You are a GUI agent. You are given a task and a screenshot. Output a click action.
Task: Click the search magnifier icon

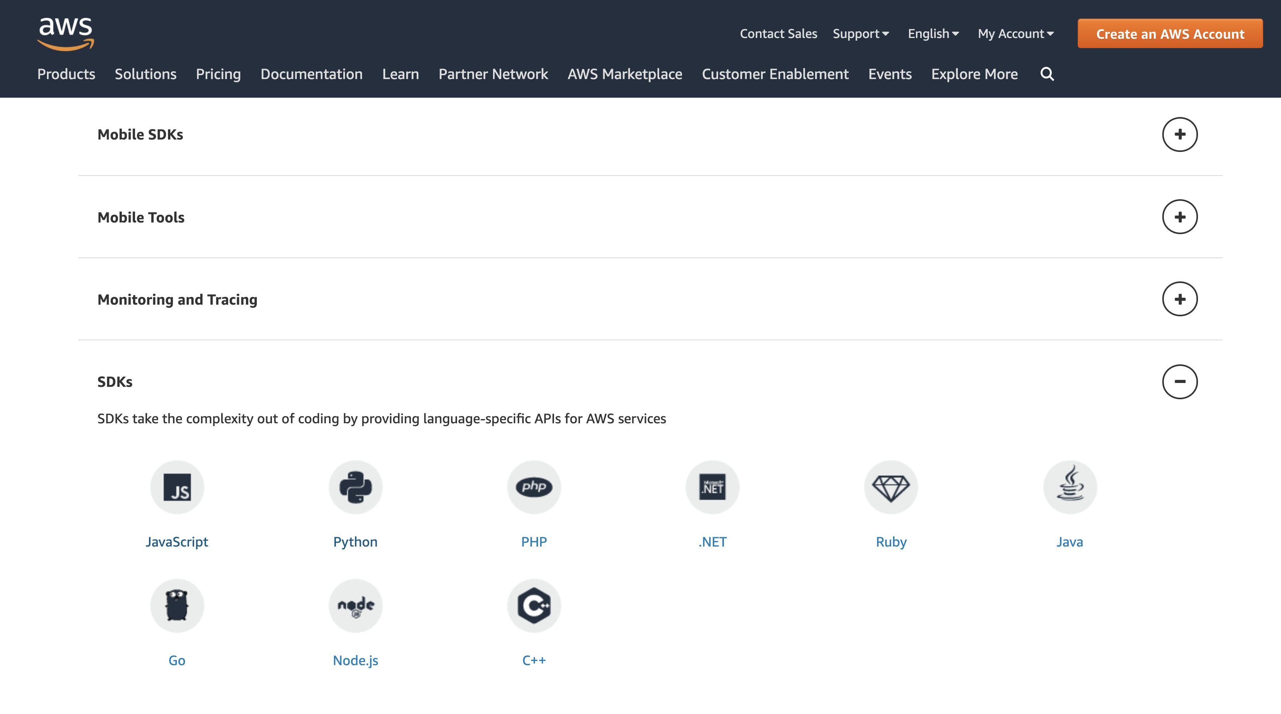1047,74
